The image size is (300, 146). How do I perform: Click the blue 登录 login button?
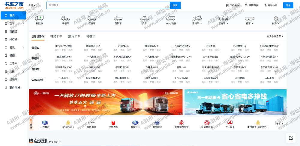288,5
